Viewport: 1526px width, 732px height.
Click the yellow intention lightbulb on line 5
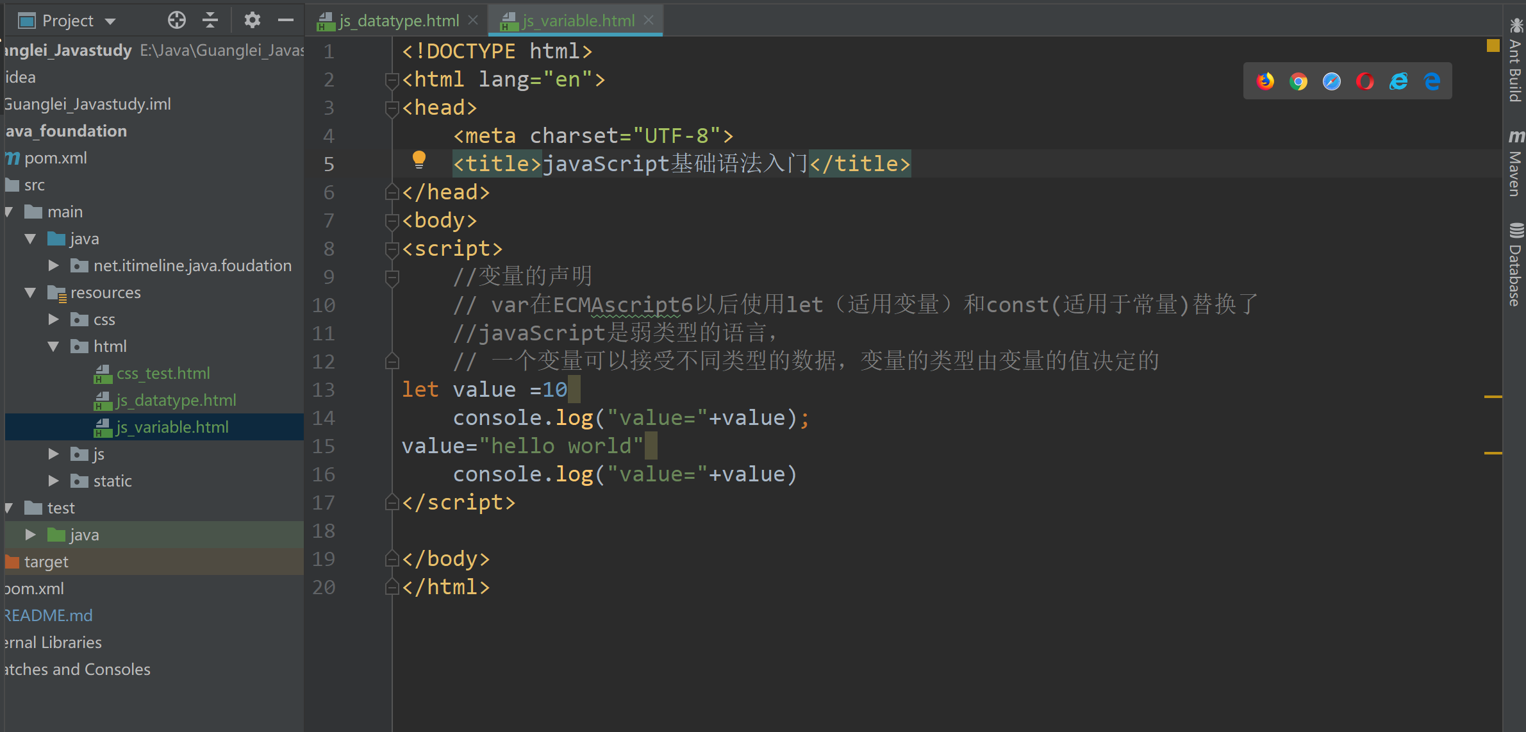(419, 160)
